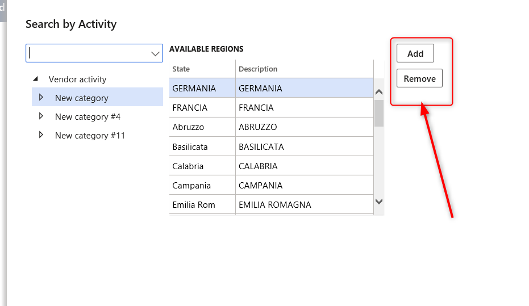The height and width of the screenshot is (306, 529).
Task: Expand the New category #4 node
Action: pos(41,116)
